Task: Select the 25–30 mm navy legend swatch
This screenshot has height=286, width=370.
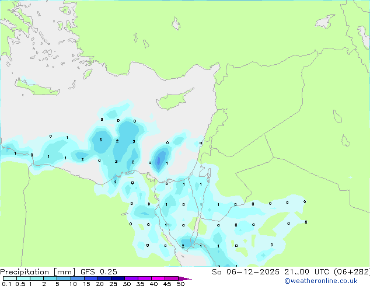Action: (118, 278)
